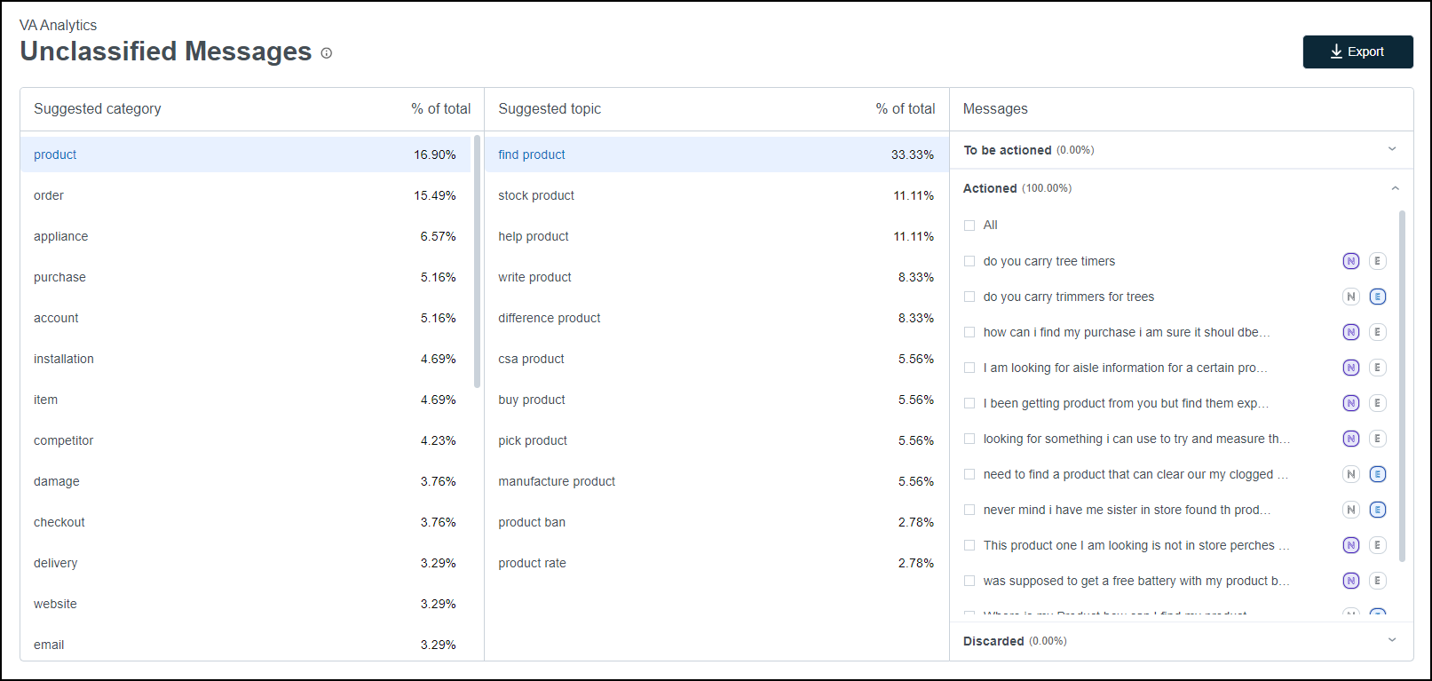Select the 'order' suggested category
The width and height of the screenshot is (1432, 681).
pos(49,195)
